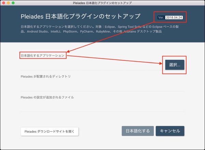Open the Pleiades ダウンロードサイトを開く link button

coord(50,131)
